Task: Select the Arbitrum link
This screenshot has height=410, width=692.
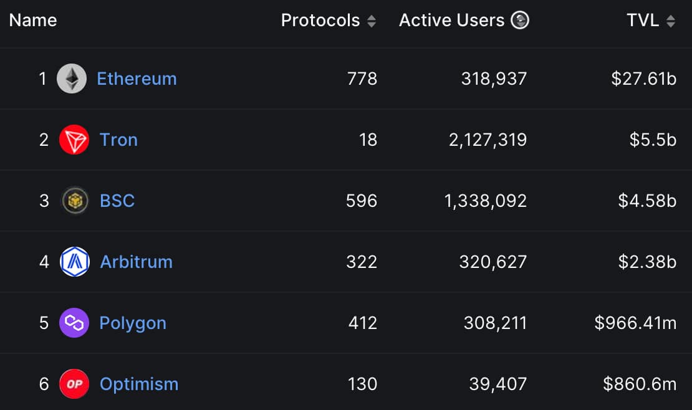Action: pos(136,262)
